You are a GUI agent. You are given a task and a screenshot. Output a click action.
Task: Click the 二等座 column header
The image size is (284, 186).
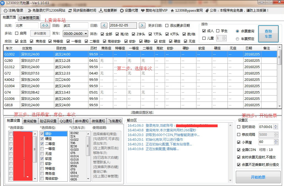coord(148,48)
